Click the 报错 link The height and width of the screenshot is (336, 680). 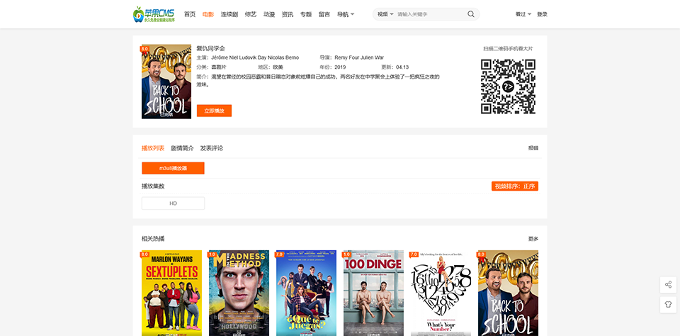pos(533,148)
